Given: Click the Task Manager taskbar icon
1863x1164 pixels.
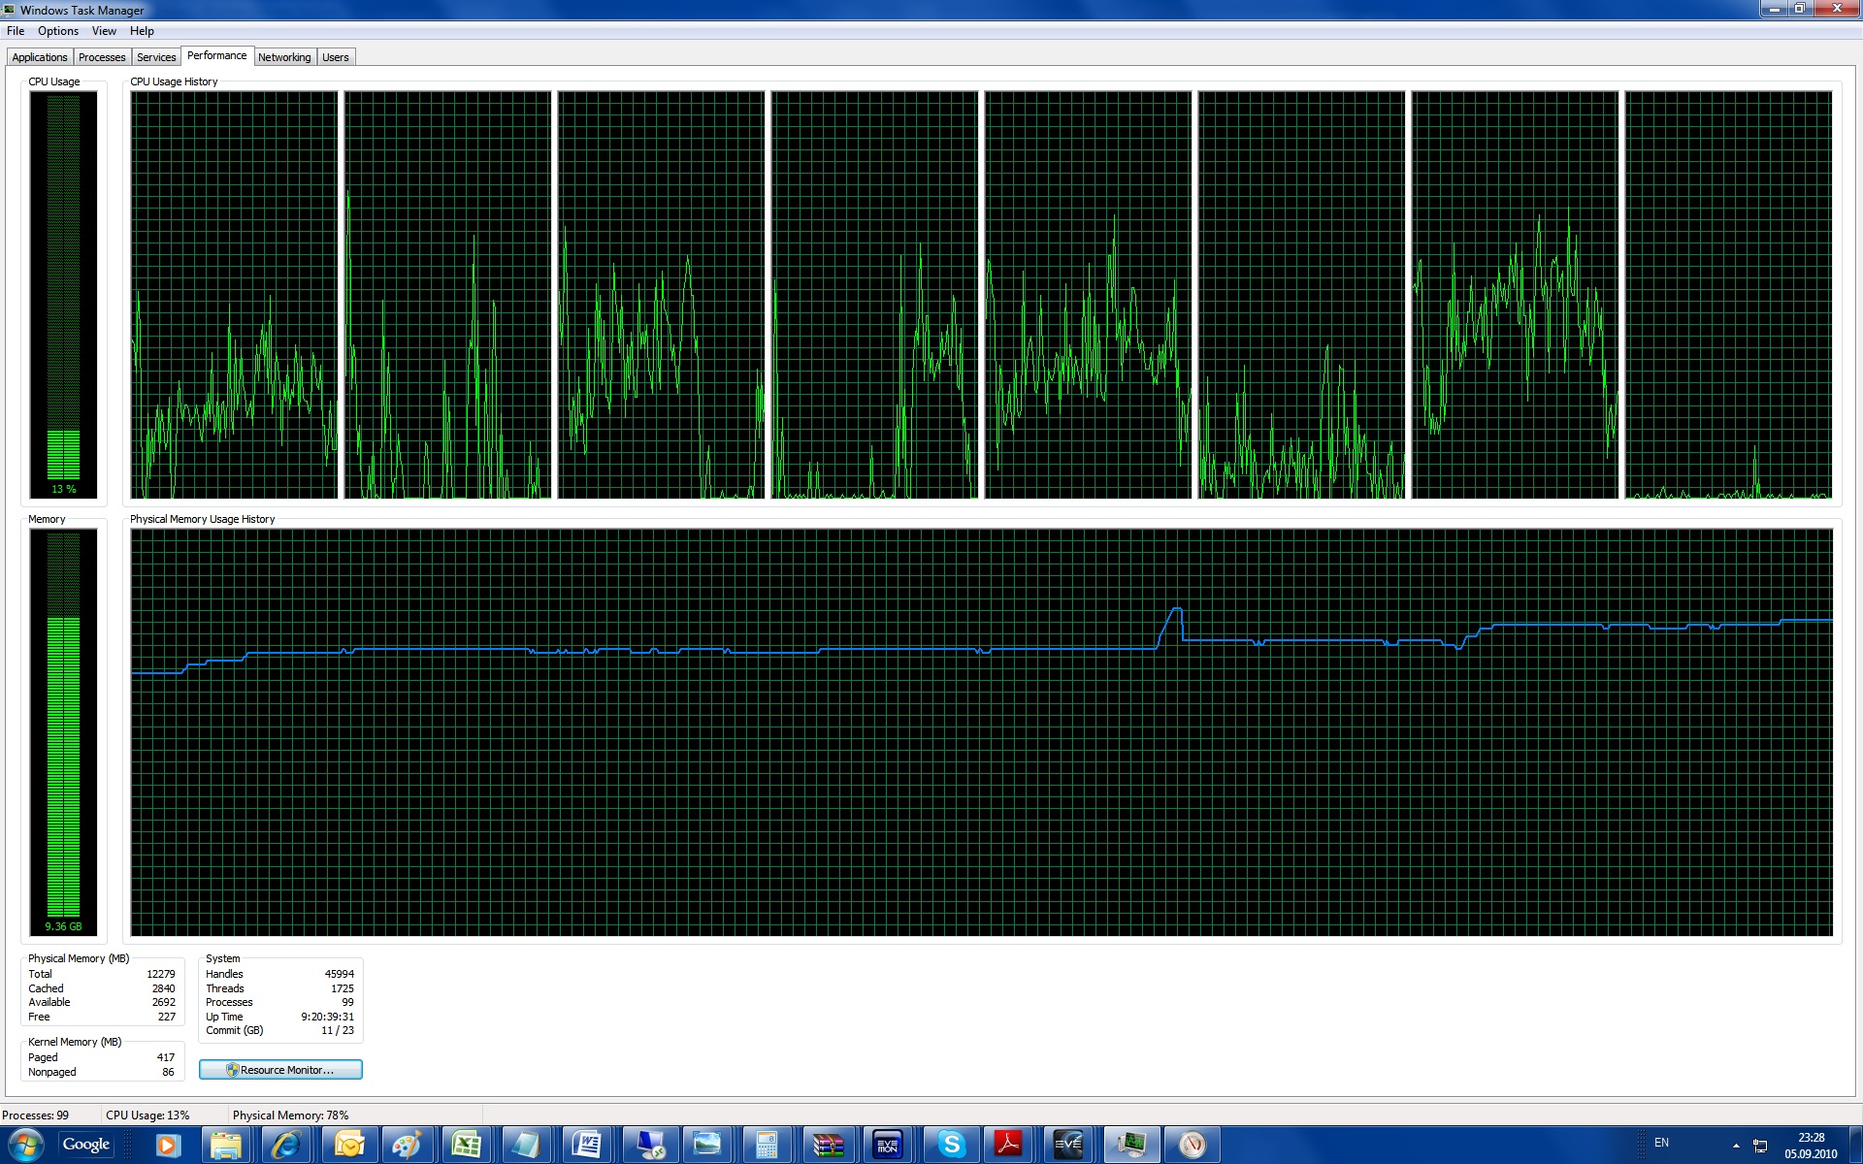Looking at the screenshot, I should click(1131, 1145).
